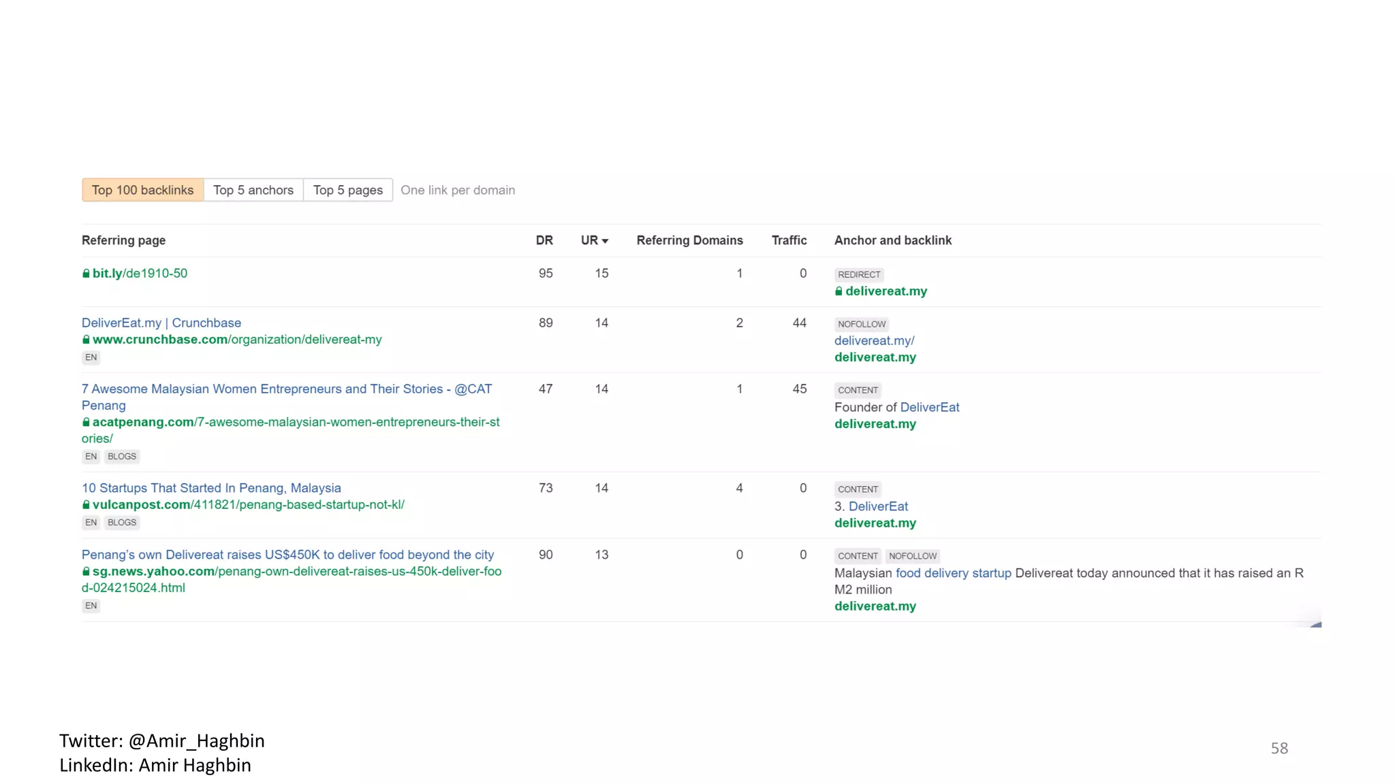1395x784 pixels.
Task: Click lock icon under REDIRECT badge
Action: [x=838, y=291]
